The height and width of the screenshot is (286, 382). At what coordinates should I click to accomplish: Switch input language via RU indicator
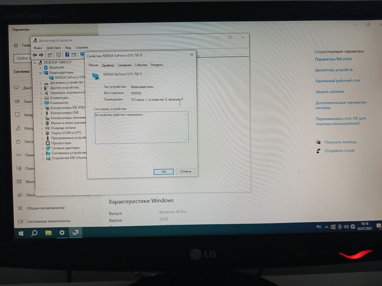[319, 227]
